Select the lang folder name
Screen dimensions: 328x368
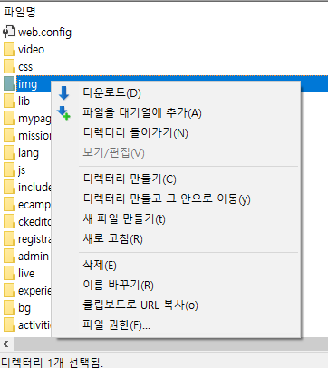pyautogui.click(x=28, y=153)
